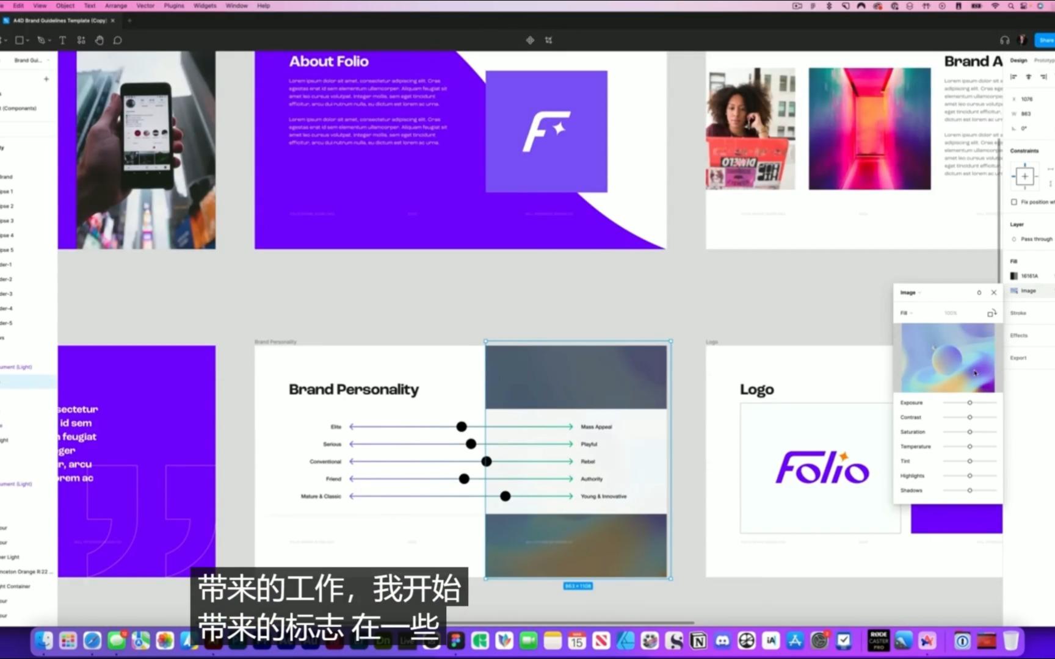Open a new tab with plus button
Image resolution: width=1055 pixels, height=659 pixels.
[129, 20]
